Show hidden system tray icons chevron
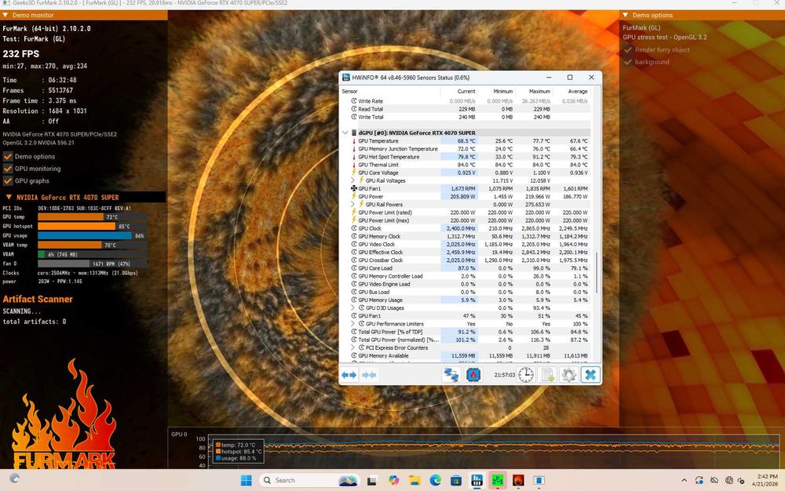 (x=684, y=481)
